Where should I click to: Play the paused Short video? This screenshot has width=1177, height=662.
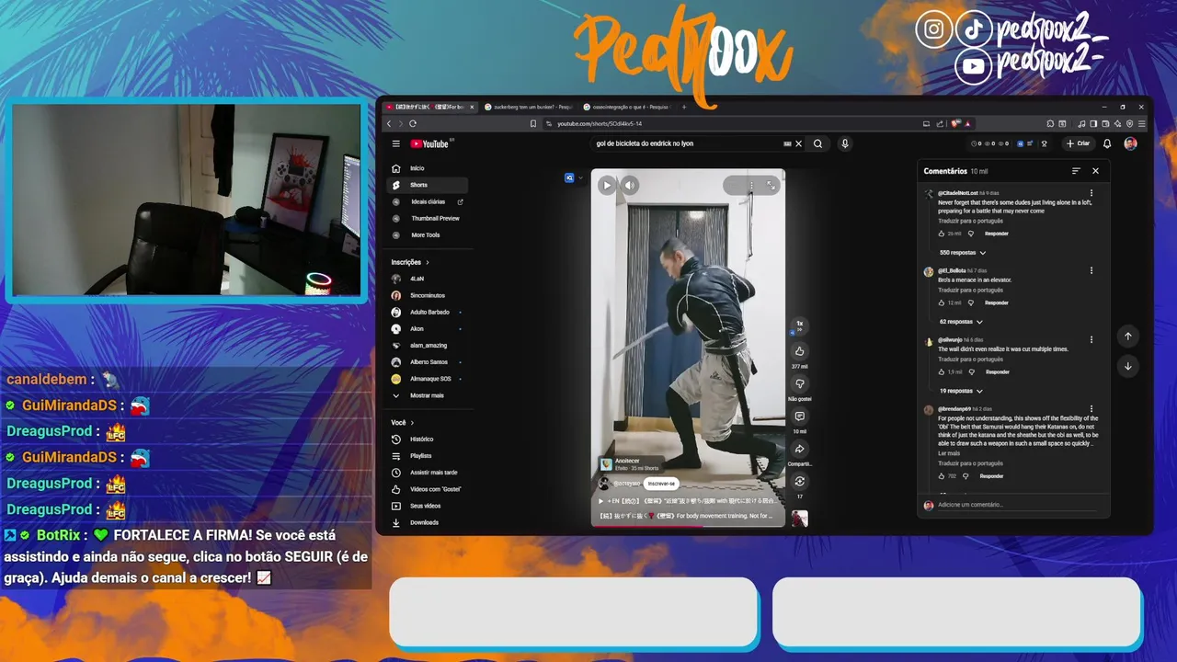[606, 185]
